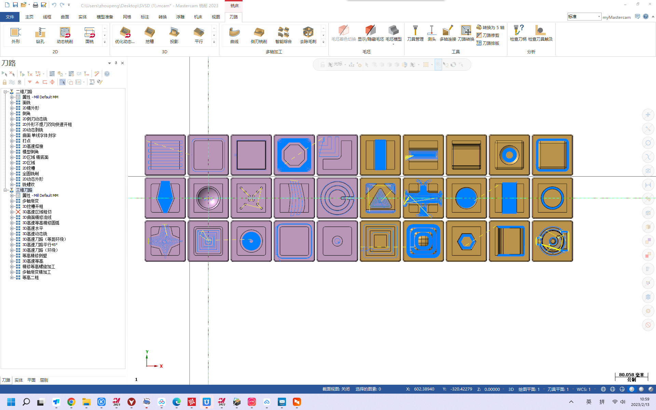
Task: Open the 文件 file menu
Action: [x=10, y=17]
